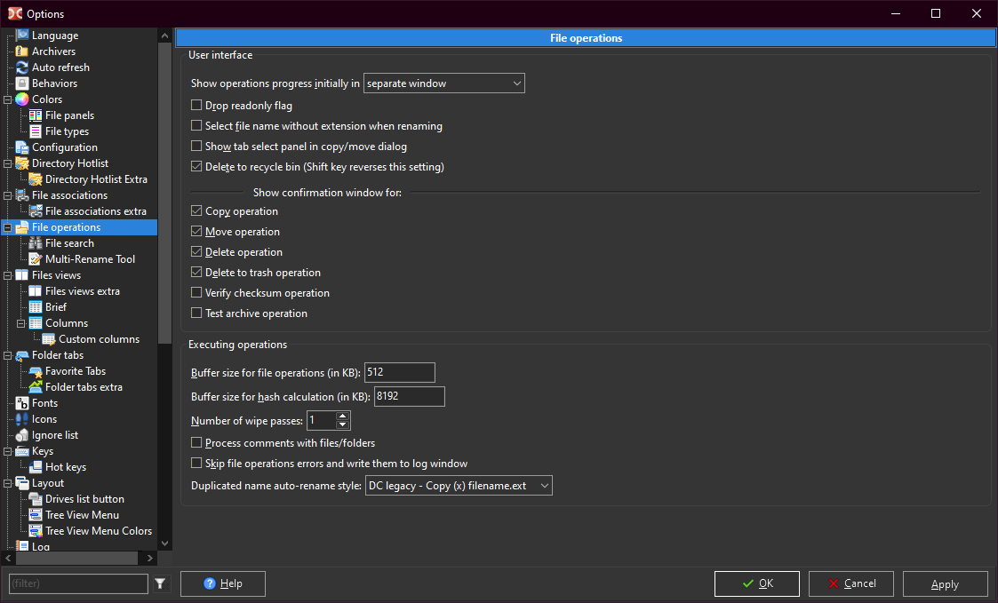Click the Archivers icon in the tree

[22, 52]
